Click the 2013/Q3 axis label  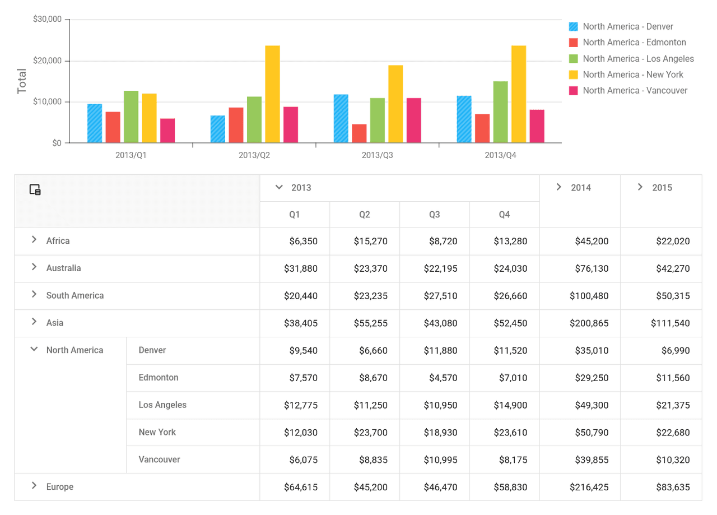(378, 155)
